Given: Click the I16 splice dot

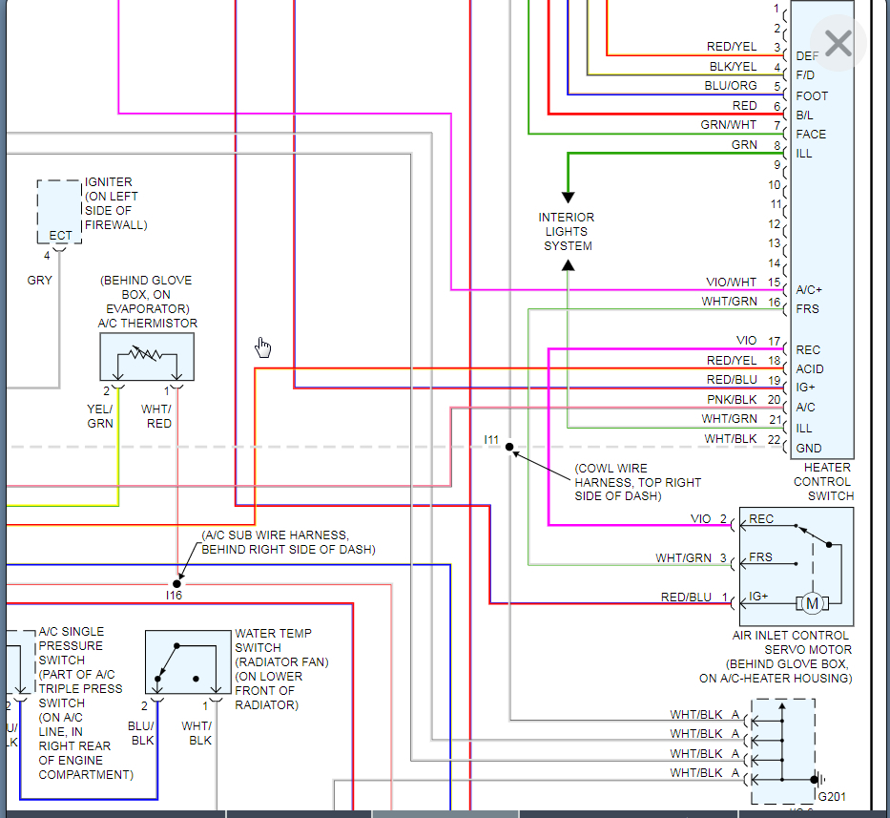Looking at the screenshot, I should coord(177,583).
